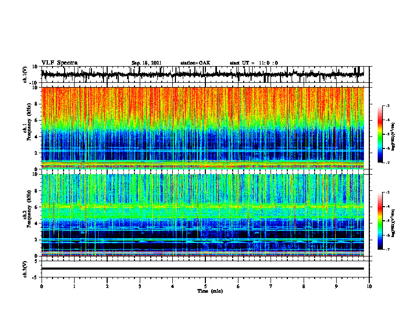
Task: Click time axis tick label "1"
Action: [74, 286]
